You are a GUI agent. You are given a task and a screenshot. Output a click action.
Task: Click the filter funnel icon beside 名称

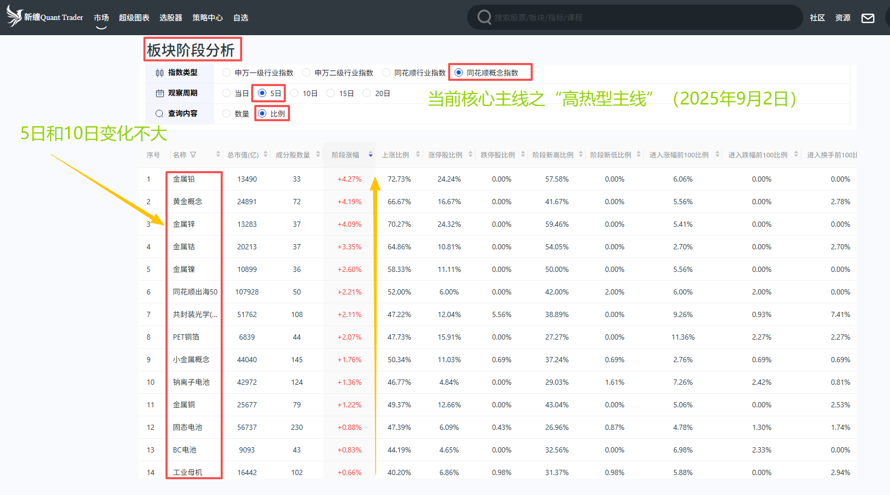pyautogui.click(x=193, y=155)
